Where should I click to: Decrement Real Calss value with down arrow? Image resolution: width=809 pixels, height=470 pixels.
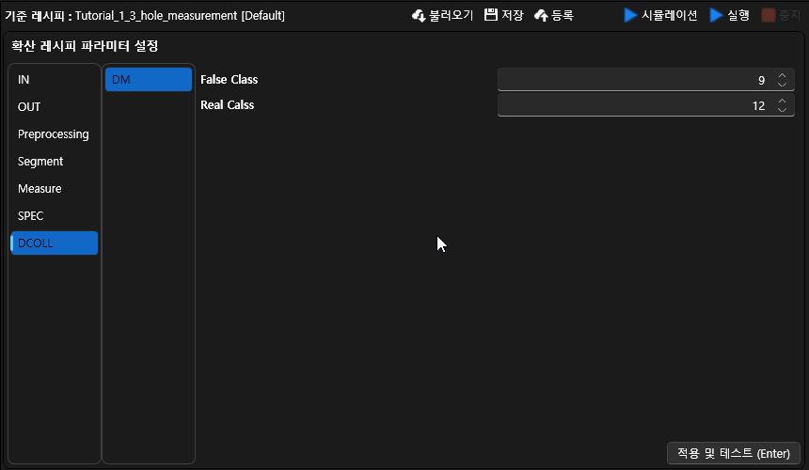(x=782, y=110)
